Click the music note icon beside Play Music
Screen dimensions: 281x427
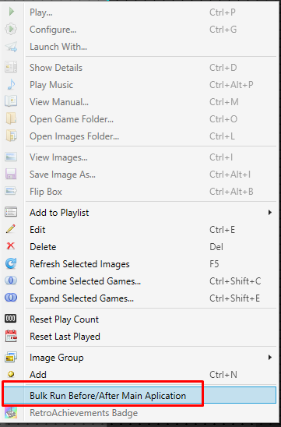click(x=11, y=84)
